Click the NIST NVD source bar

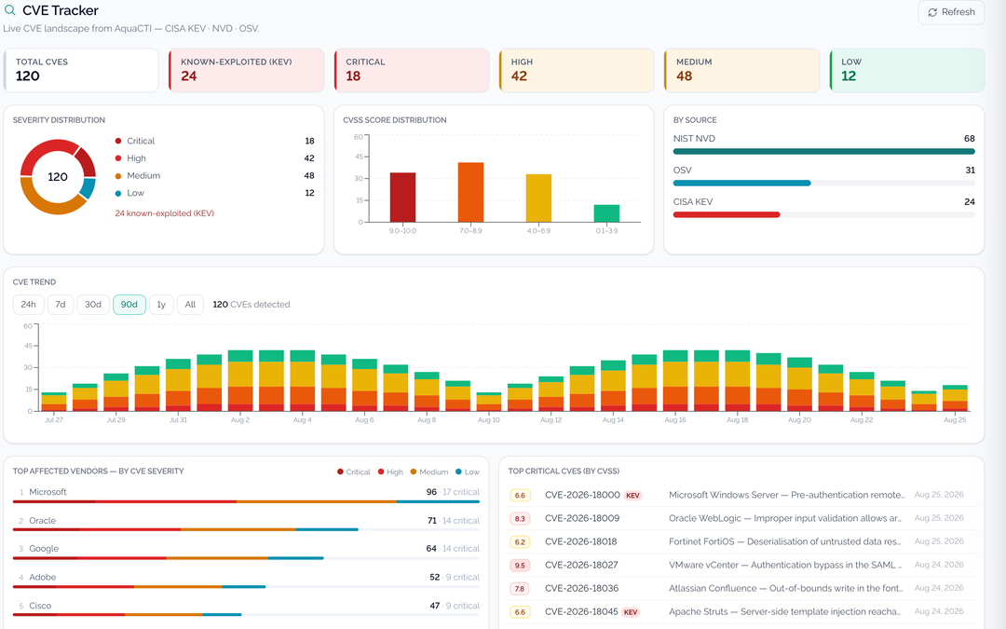pos(823,152)
